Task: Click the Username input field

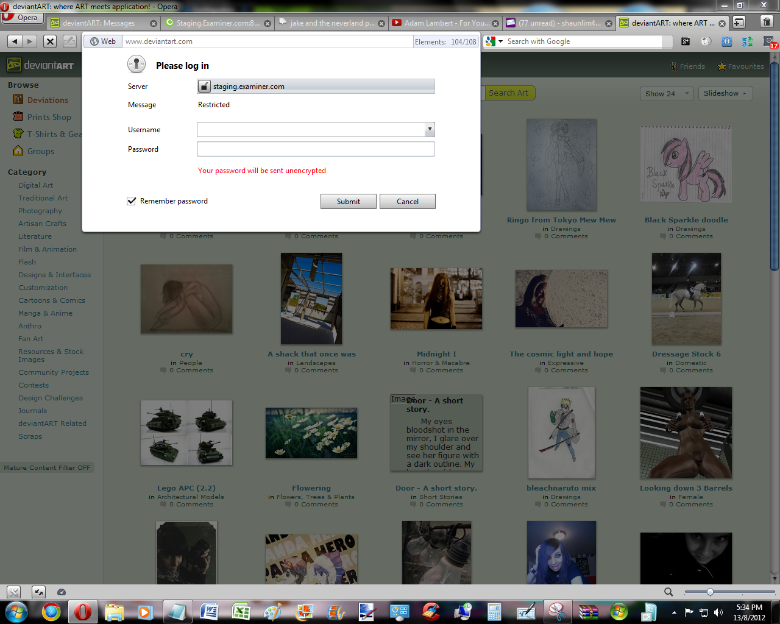Action: point(311,129)
